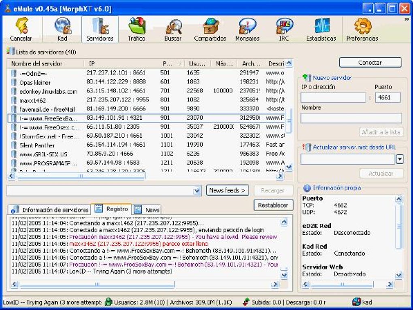
Task: Open the Mensajes window
Action: tap(247, 29)
